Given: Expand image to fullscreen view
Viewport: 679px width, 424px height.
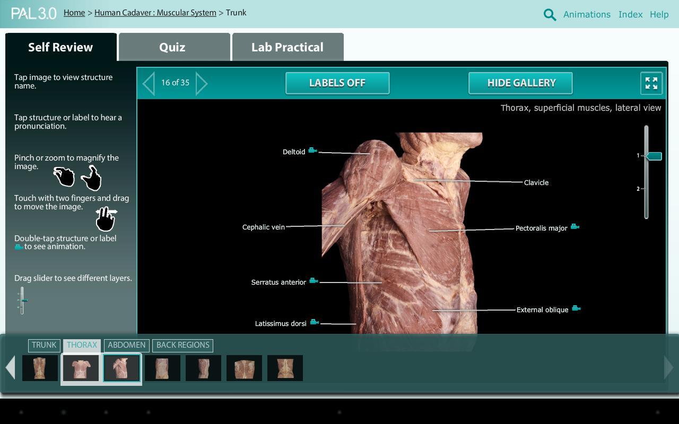Looking at the screenshot, I should point(651,83).
